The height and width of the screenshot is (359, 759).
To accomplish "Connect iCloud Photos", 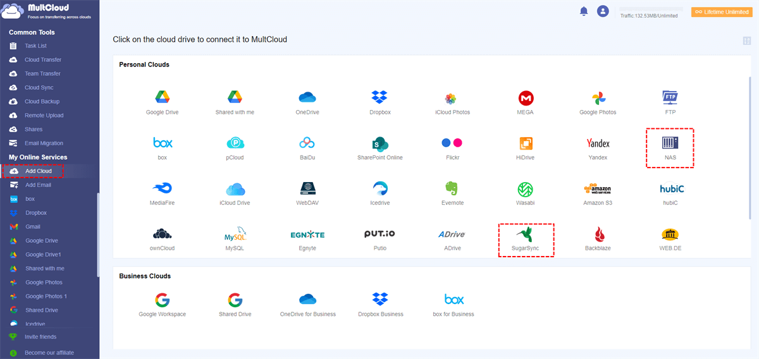I will coord(451,98).
